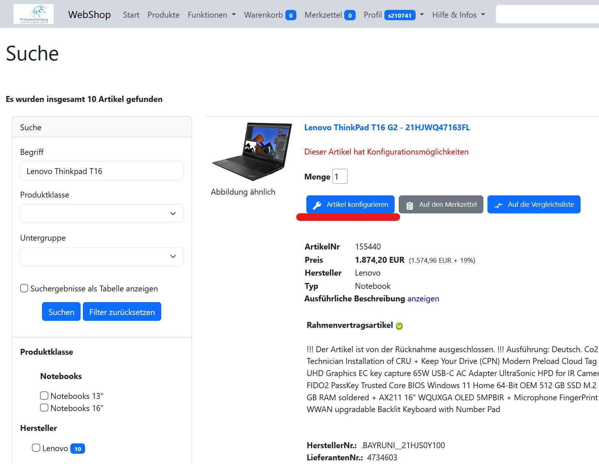Click the s210741 profile badge
The image size is (599, 464).
[x=400, y=15]
